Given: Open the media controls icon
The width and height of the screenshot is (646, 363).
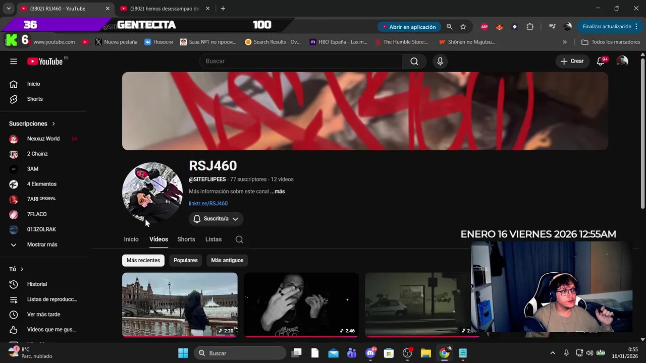Looking at the screenshot, I should pos(552,27).
